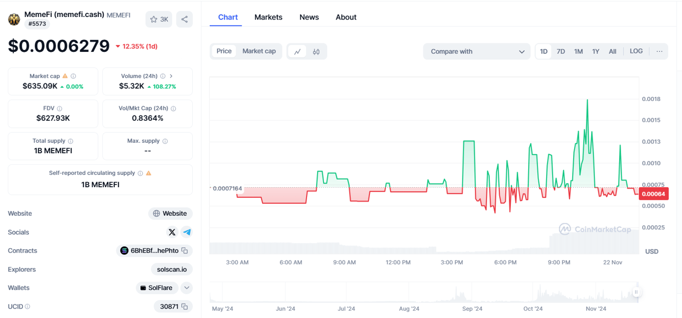Viewport: 682px width, 318px height.
Task: Click the #5573 rank badge
Action: tap(37, 24)
